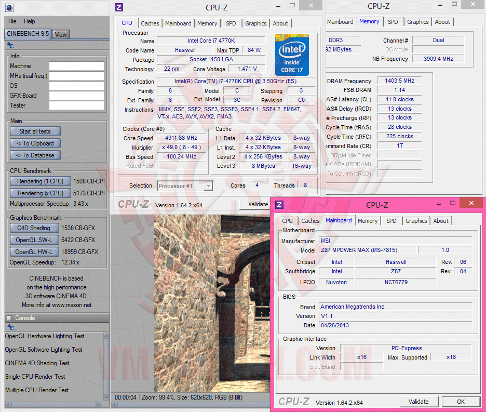Image resolution: width=486 pixels, height=412 pixels.
Task: Click the MHz (real freq.) input field
Action: pos(76,76)
